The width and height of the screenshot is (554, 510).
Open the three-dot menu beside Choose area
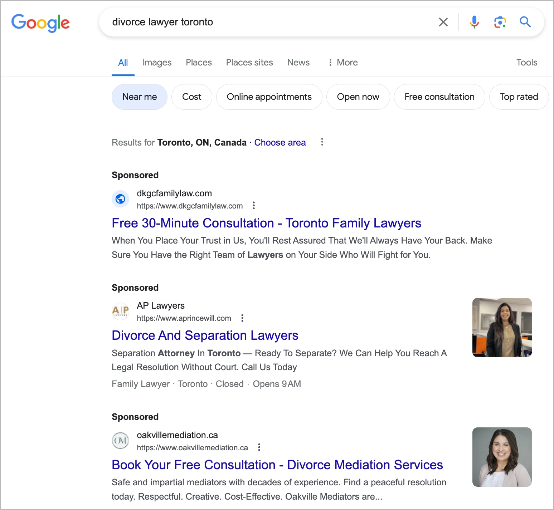tap(322, 142)
